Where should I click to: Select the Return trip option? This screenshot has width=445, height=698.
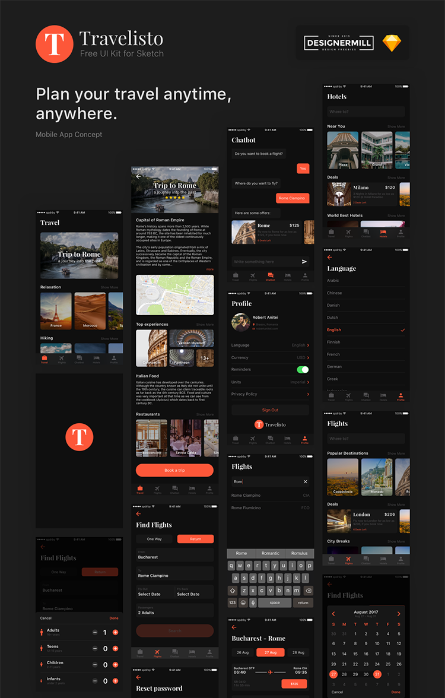[195, 539]
